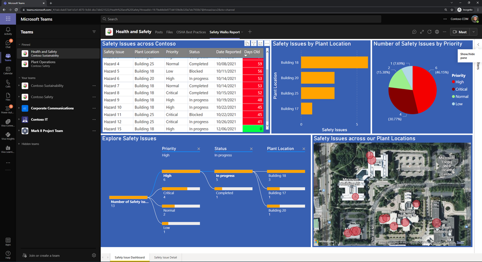Open the Calls section
Viewport: 482px width, 262px height.
(8, 84)
